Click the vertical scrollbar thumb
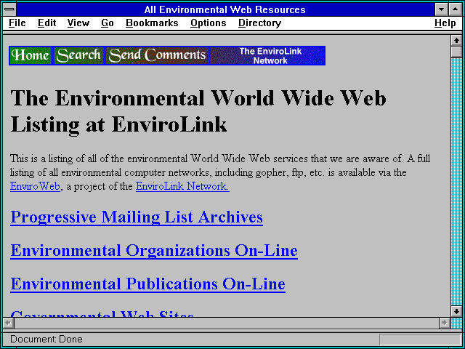The height and width of the screenshot is (349, 465). (456, 52)
